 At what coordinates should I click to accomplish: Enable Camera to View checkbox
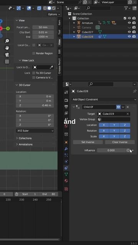click(x=34, y=78)
